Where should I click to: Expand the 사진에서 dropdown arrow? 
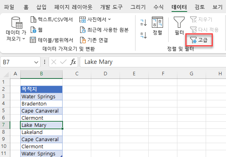point(109,19)
